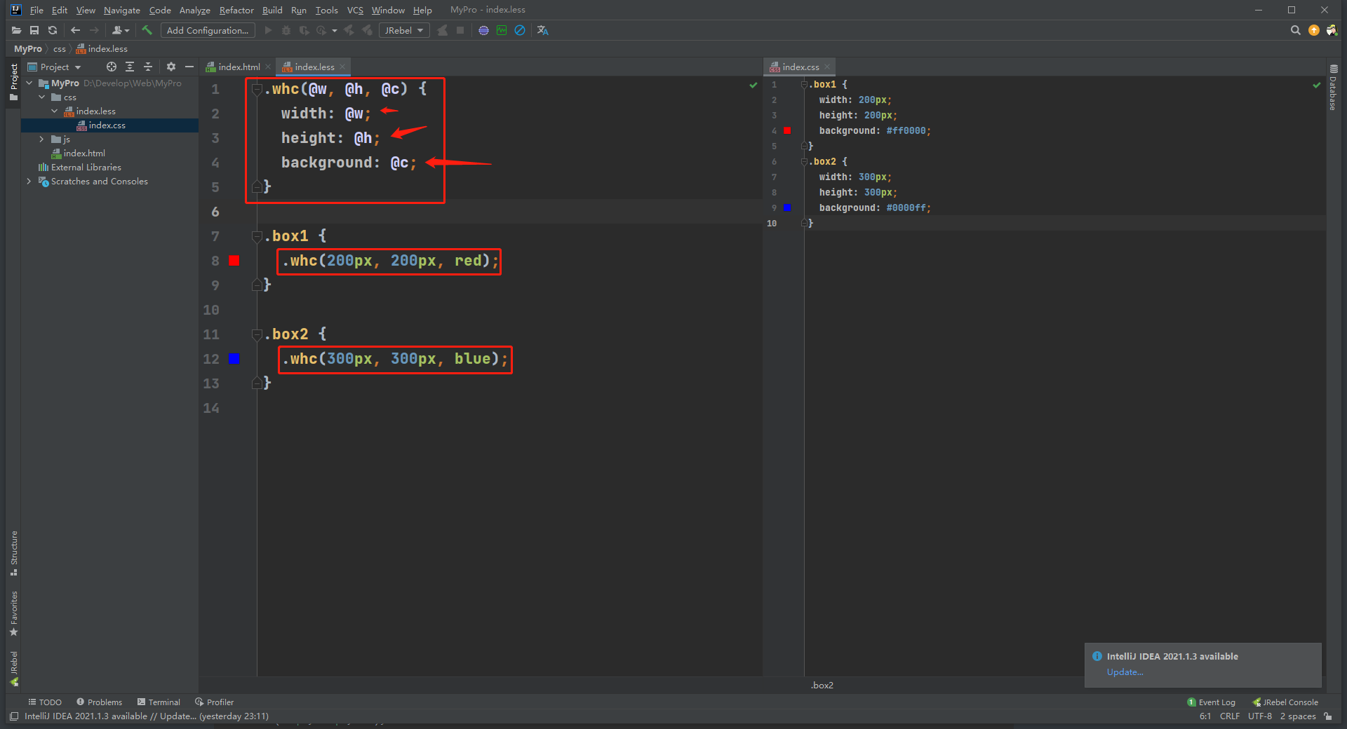The width and height of the screenshot is (1347, 729).
Task: Open Project panel settings gear
Action: click(x=170, y=67)
